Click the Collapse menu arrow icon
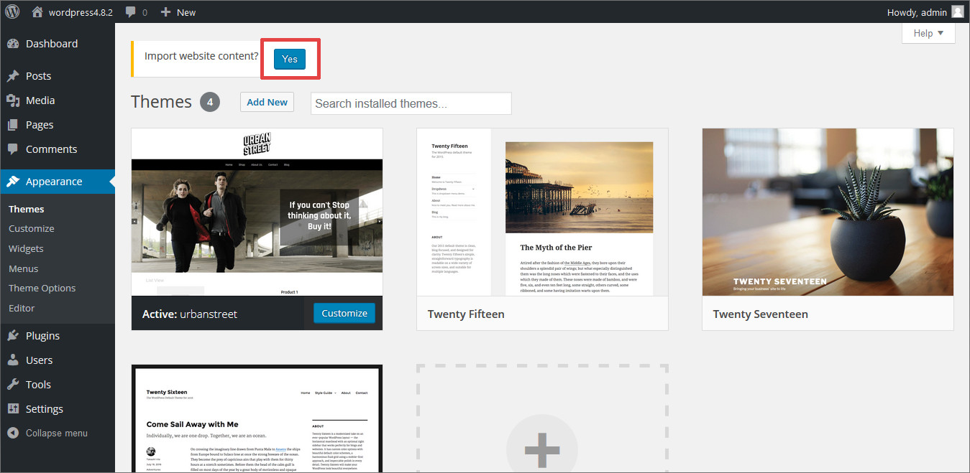The height and width of the screenshot is (473, 970). [13, 434]
